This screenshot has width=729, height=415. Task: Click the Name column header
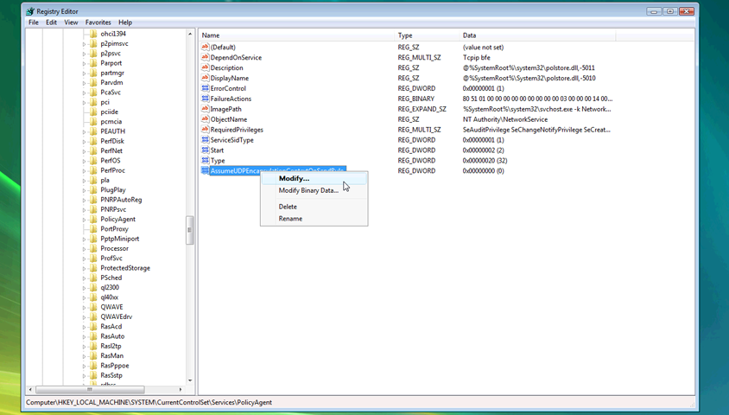coord(211,35)
